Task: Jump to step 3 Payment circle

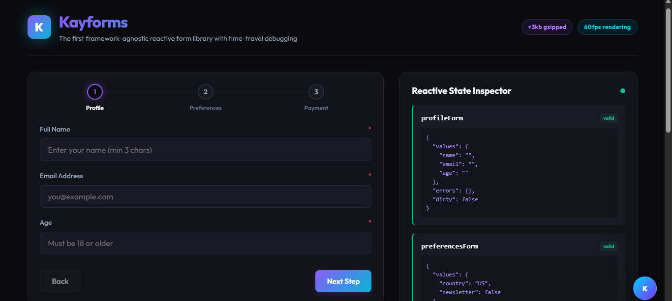Action: [x=316, y=92]
